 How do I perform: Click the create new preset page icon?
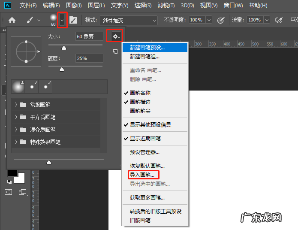[115, 51]
